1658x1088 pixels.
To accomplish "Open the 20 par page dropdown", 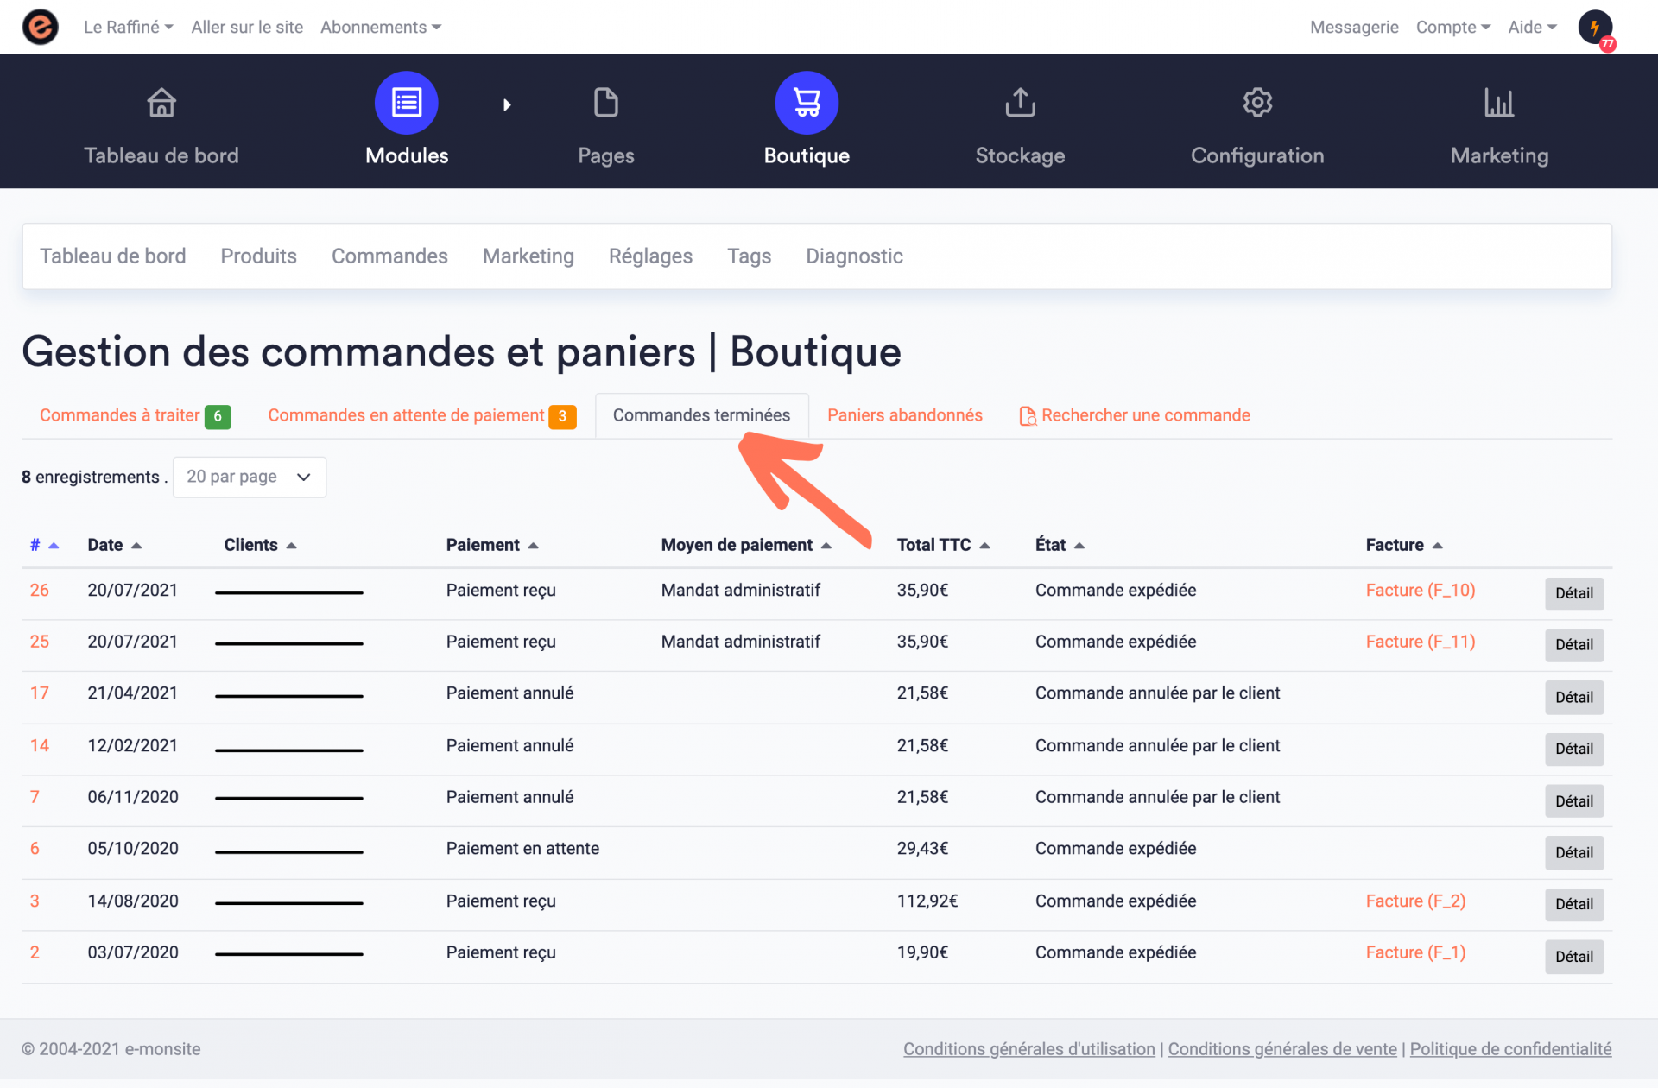I will tap(249, 477).
